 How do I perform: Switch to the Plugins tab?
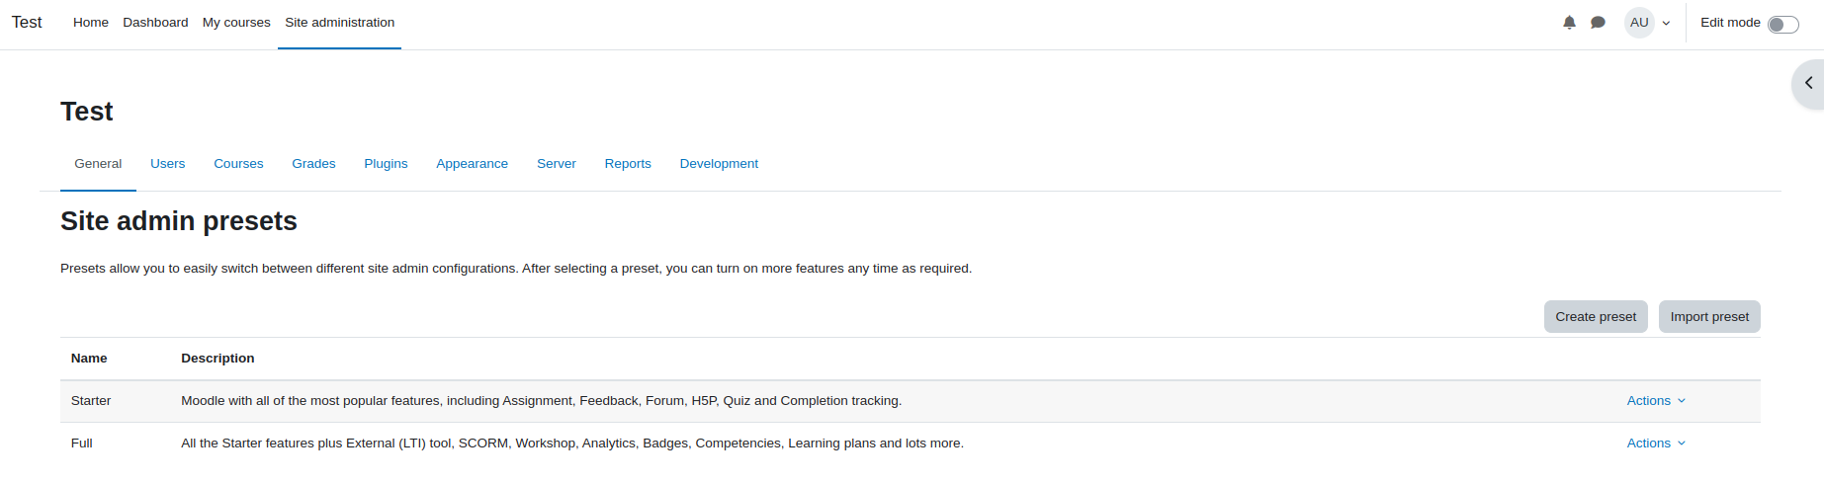pyautogui.click(x=386, y=164)
